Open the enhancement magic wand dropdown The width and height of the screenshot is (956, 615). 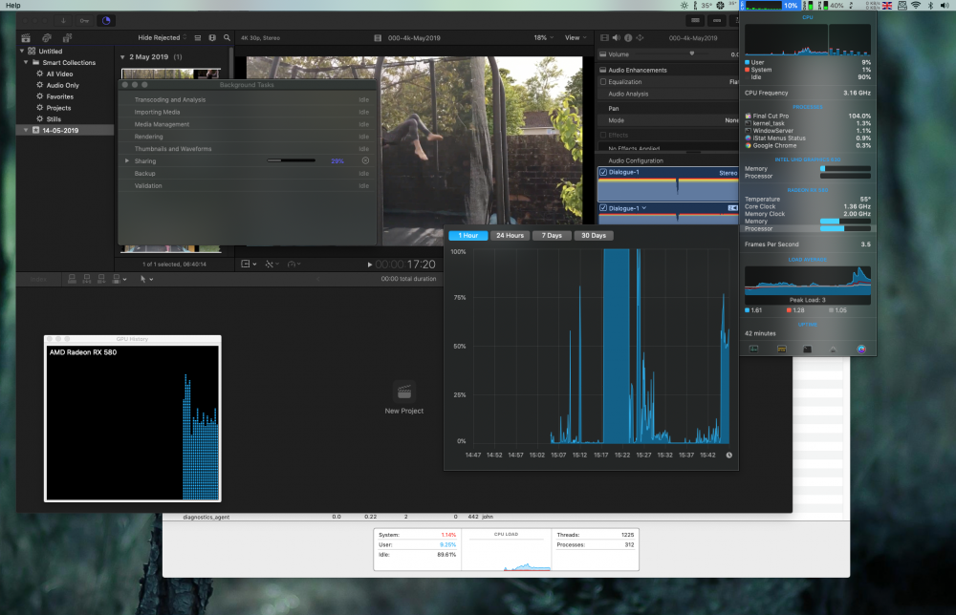[x=272, y=265]
